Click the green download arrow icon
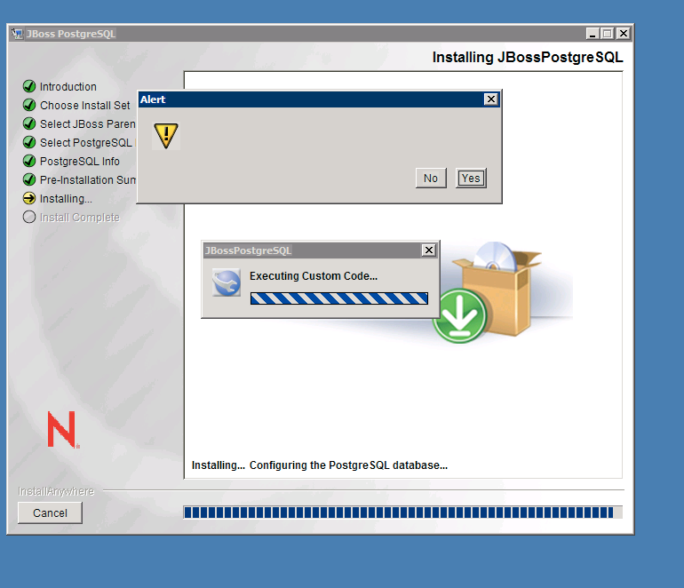Image resolution: width=684 pixels, height=588 pixels. point(459,316)
